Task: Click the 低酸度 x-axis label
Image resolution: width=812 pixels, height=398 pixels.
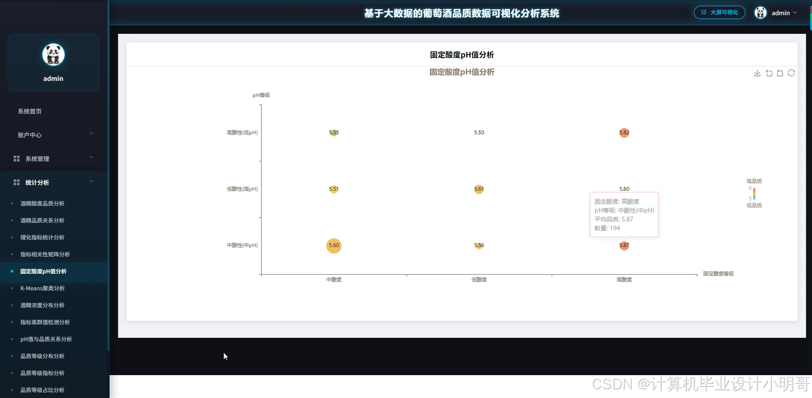Action: (479, 280)
